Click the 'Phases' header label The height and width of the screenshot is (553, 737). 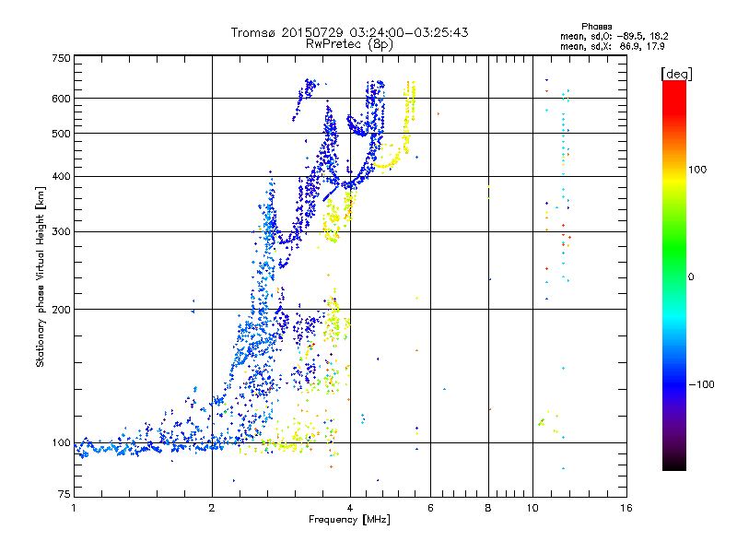596,27
